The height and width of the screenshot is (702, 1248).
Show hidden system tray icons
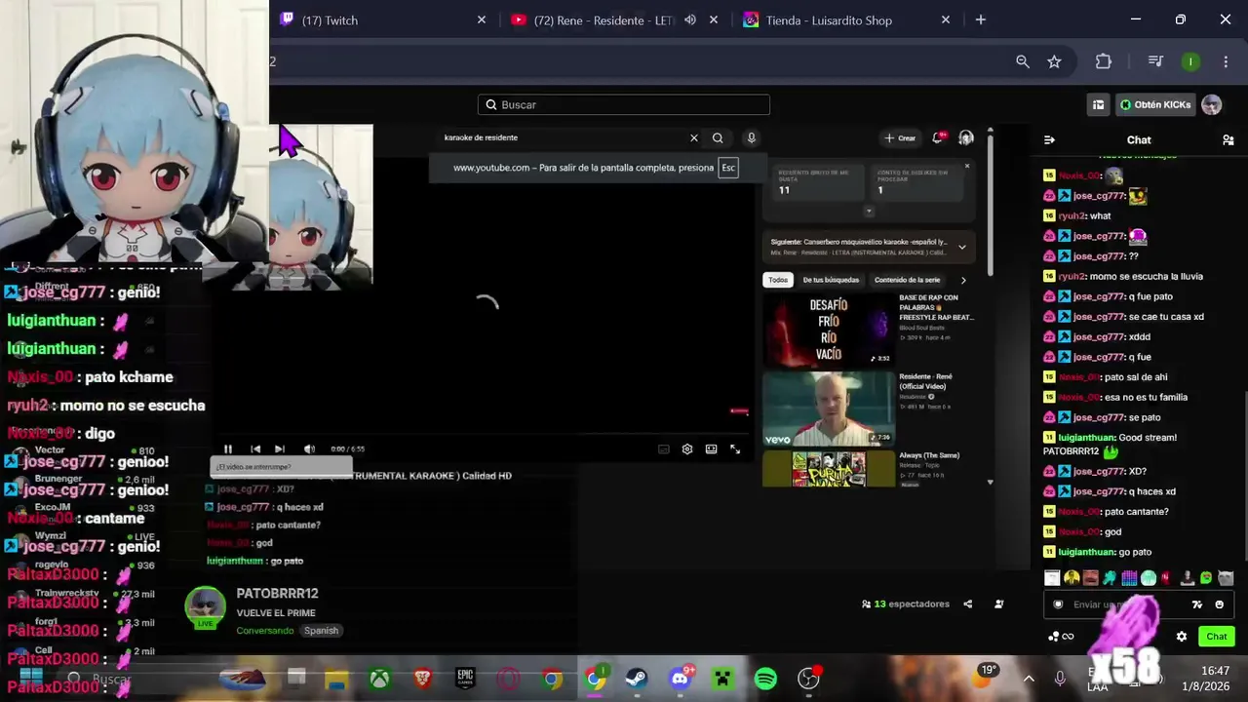tap(1029, 679)
